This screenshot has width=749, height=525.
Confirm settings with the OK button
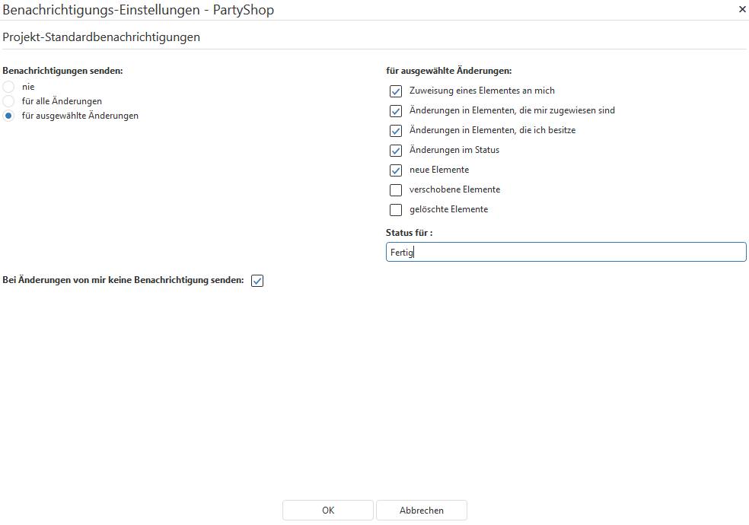tap(328, 511)
